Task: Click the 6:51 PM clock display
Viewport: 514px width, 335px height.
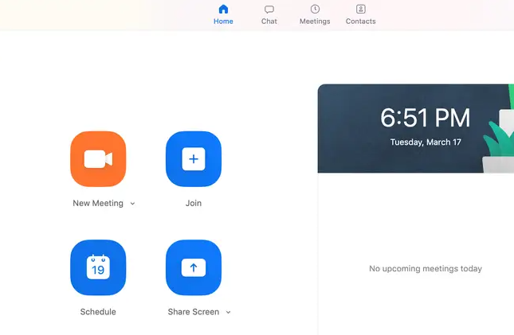Action: tap(426, 118)
